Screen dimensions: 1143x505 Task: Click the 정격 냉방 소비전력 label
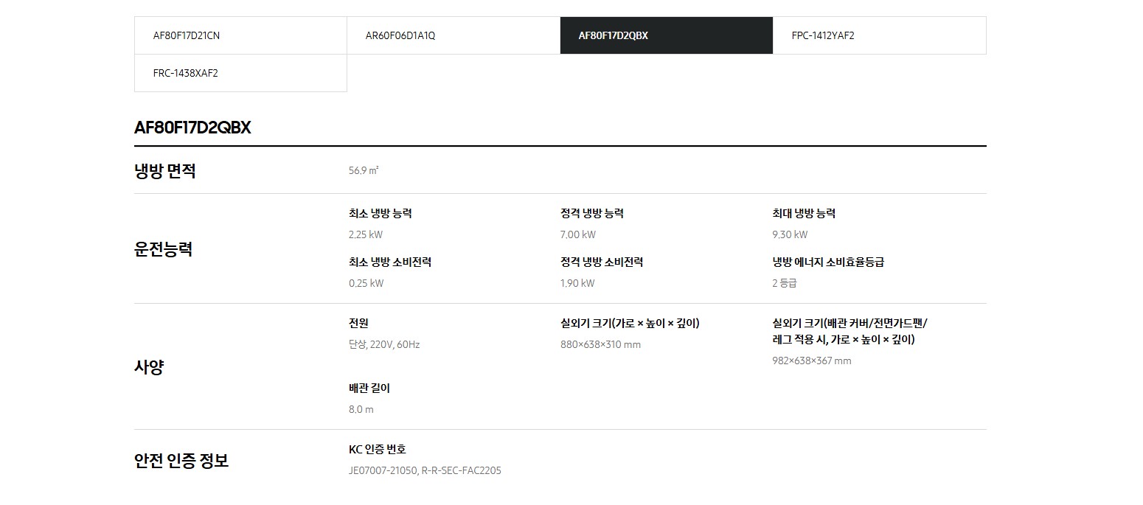(602, 262)
